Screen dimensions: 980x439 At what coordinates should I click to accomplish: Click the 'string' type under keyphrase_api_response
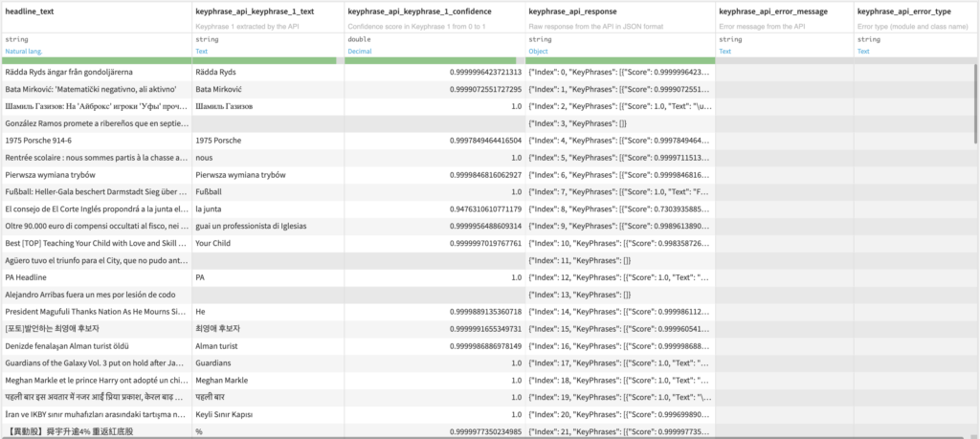(540, 39)
